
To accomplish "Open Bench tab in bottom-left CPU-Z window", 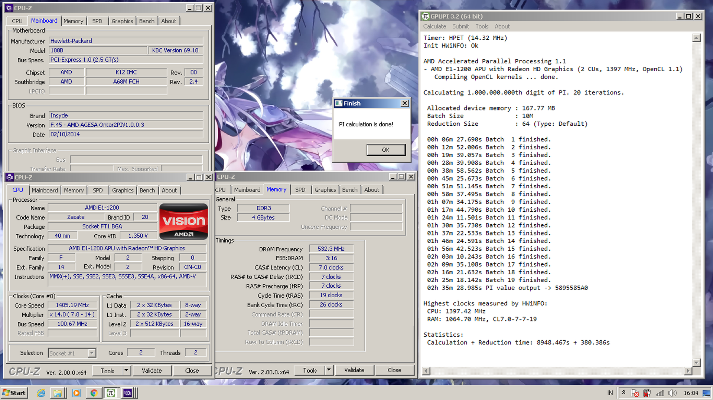I will (x=147, y=190).
